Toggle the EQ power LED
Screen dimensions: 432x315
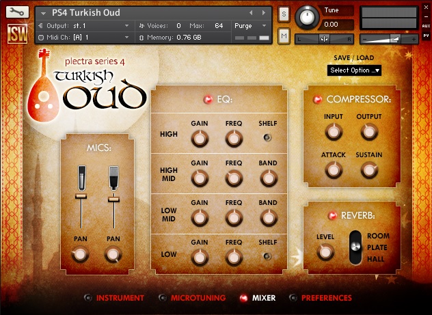coord(208,99)
